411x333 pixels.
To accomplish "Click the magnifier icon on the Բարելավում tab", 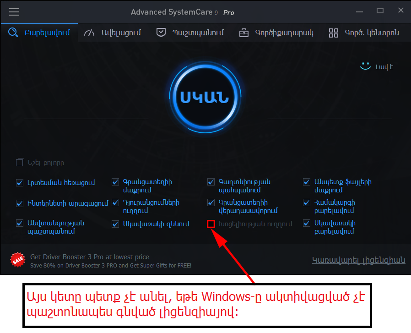I will pyautogui.click(x=13, y=33).
